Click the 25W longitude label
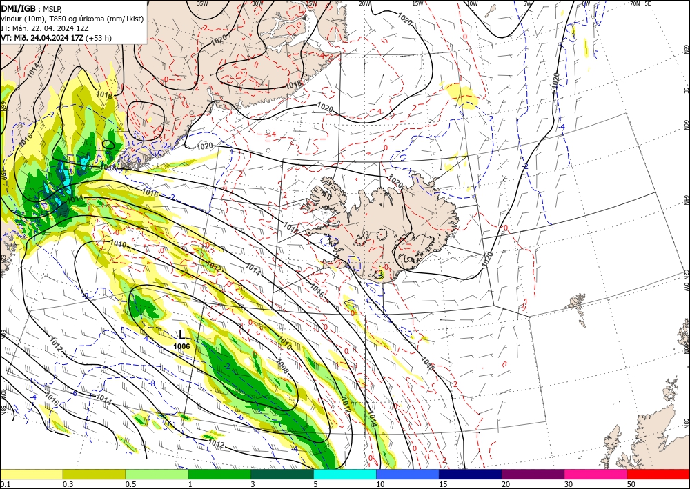 click(x=311, y=3)
